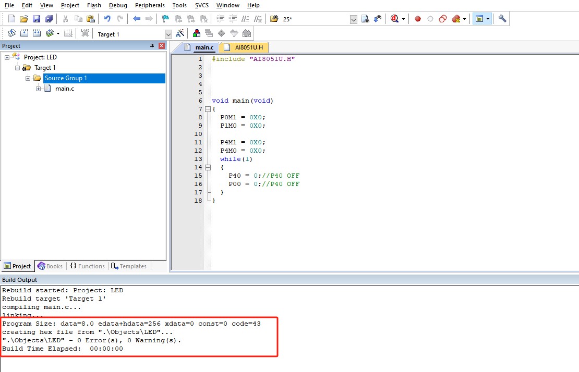Click 'Rebuild started: Project: LED' output line
Screen dimensions: 579x372
click(63, 291)
